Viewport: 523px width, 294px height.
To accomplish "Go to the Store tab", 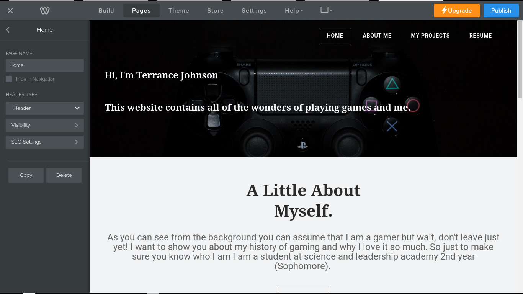I will (x=215, y=11).
